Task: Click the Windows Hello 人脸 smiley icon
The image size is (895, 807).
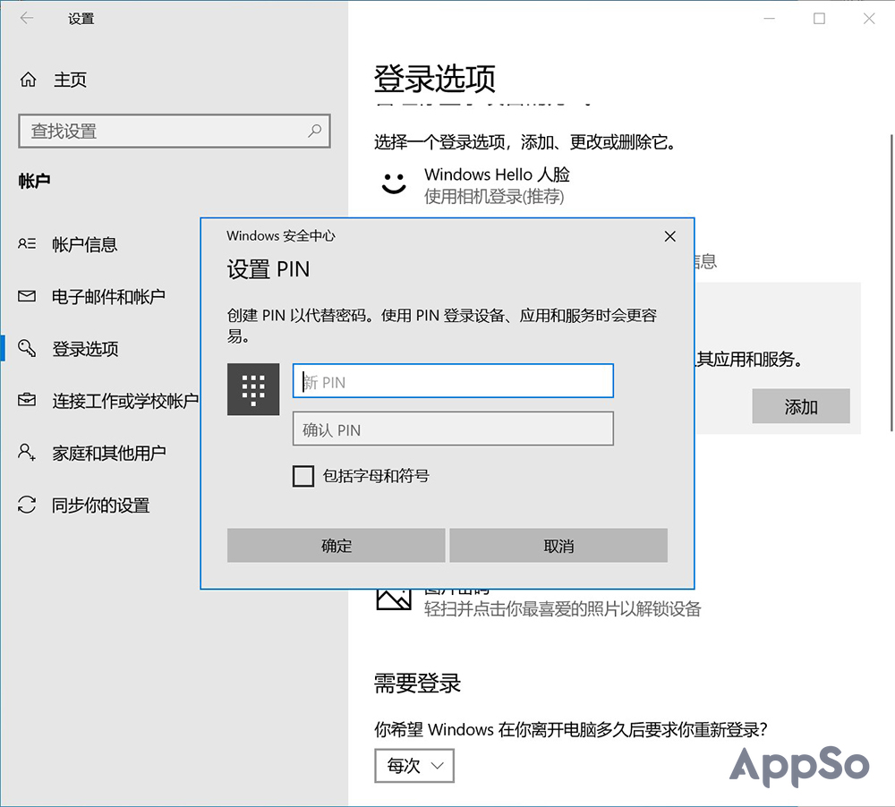Action: (393, 184)
